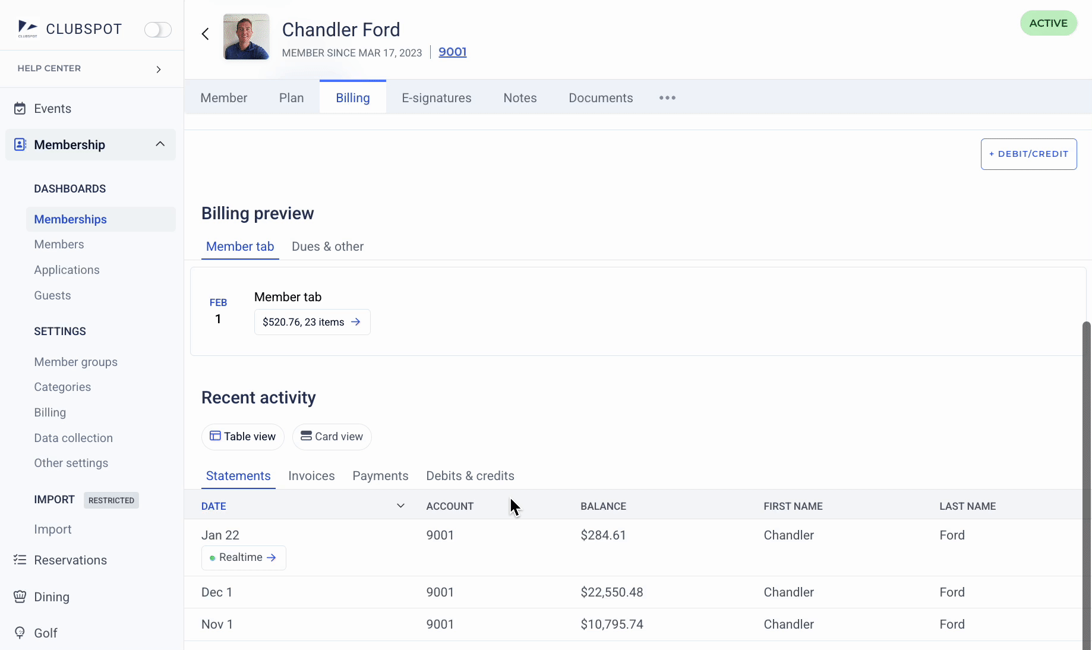Open the Date column sort dropdown
Screen dimensions: 1092x650
coord(400,506)
